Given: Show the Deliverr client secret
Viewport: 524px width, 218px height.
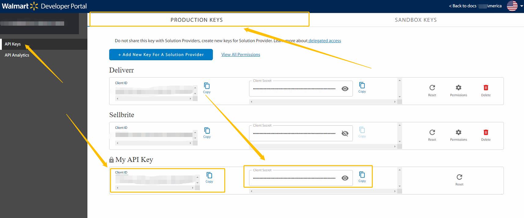Looking at the screenshot, I should 345,89.
